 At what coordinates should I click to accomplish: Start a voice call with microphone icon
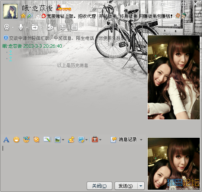point(21,27)
